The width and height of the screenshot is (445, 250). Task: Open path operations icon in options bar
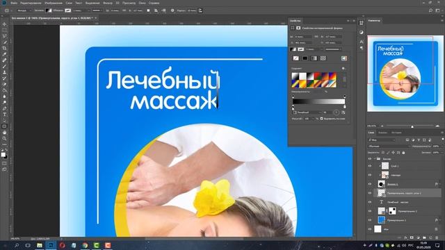pos(148,10)
